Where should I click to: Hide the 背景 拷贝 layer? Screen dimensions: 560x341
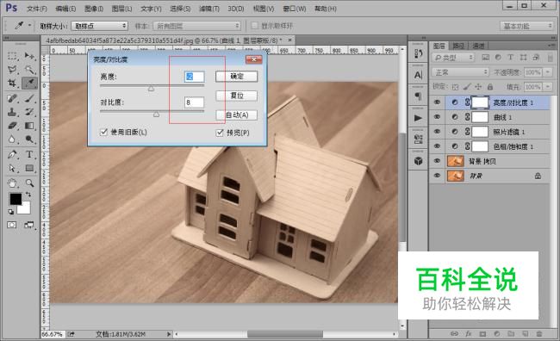[437, 161]
